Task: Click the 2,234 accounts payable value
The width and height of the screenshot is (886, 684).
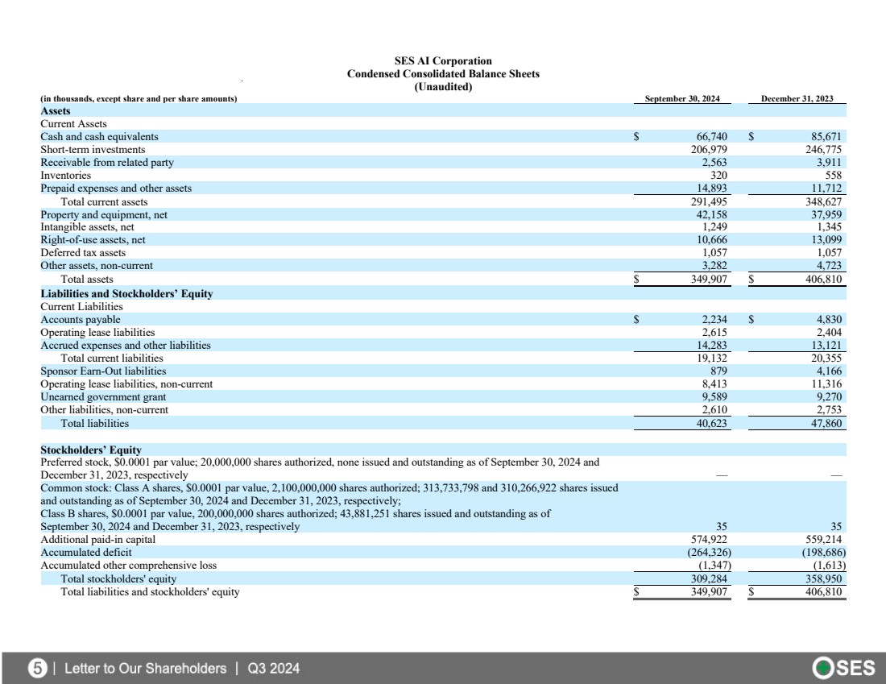Action: pyautogui.click(x=714, y=320)
